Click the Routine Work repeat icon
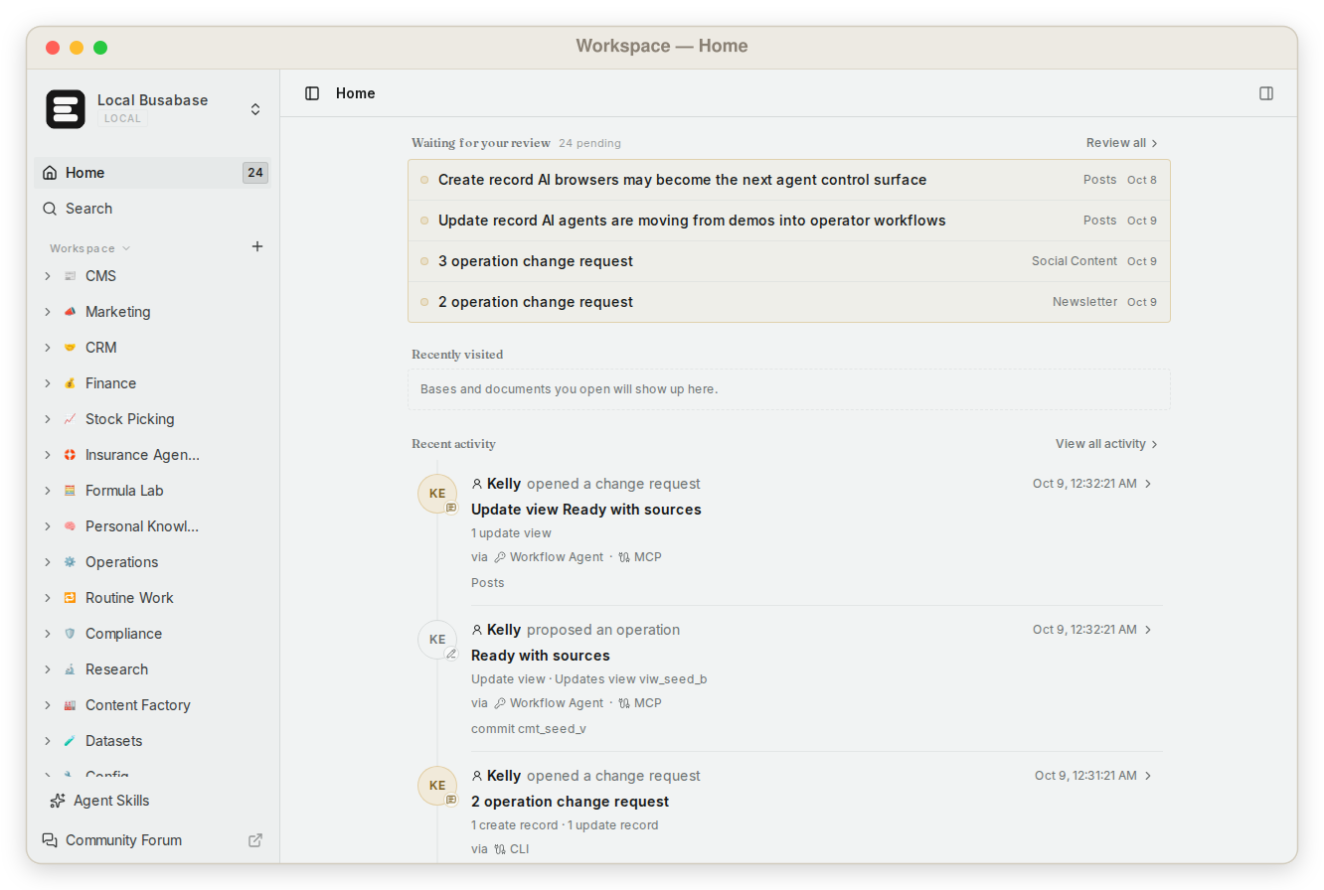The height and width of the screenshot is (890, 1324). tap(70, 598)
